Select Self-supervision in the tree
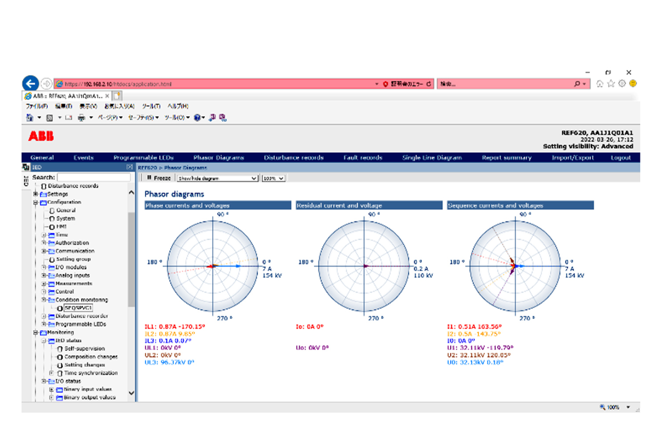The image size is (660, 446). point(84,348)
